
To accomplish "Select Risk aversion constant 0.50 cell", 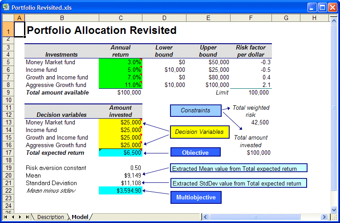I will click(121, 168).
